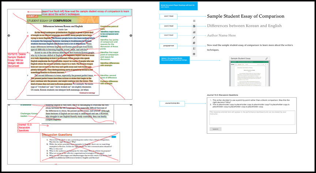Click the blue 'Option 1 for proposed Model' note
The width and height of the screenshot is (316, 173).
coord(174,60)
